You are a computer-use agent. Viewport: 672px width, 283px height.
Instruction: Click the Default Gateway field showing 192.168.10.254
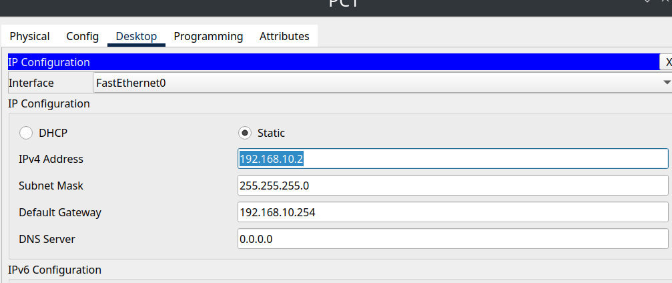(x=452, y=212)
